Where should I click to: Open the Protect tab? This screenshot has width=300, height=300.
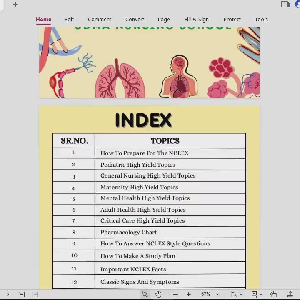point(232,19)
